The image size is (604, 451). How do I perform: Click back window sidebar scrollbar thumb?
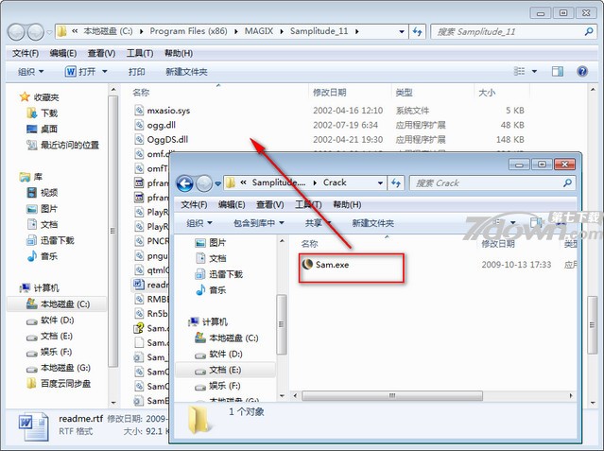pos(112,231)
